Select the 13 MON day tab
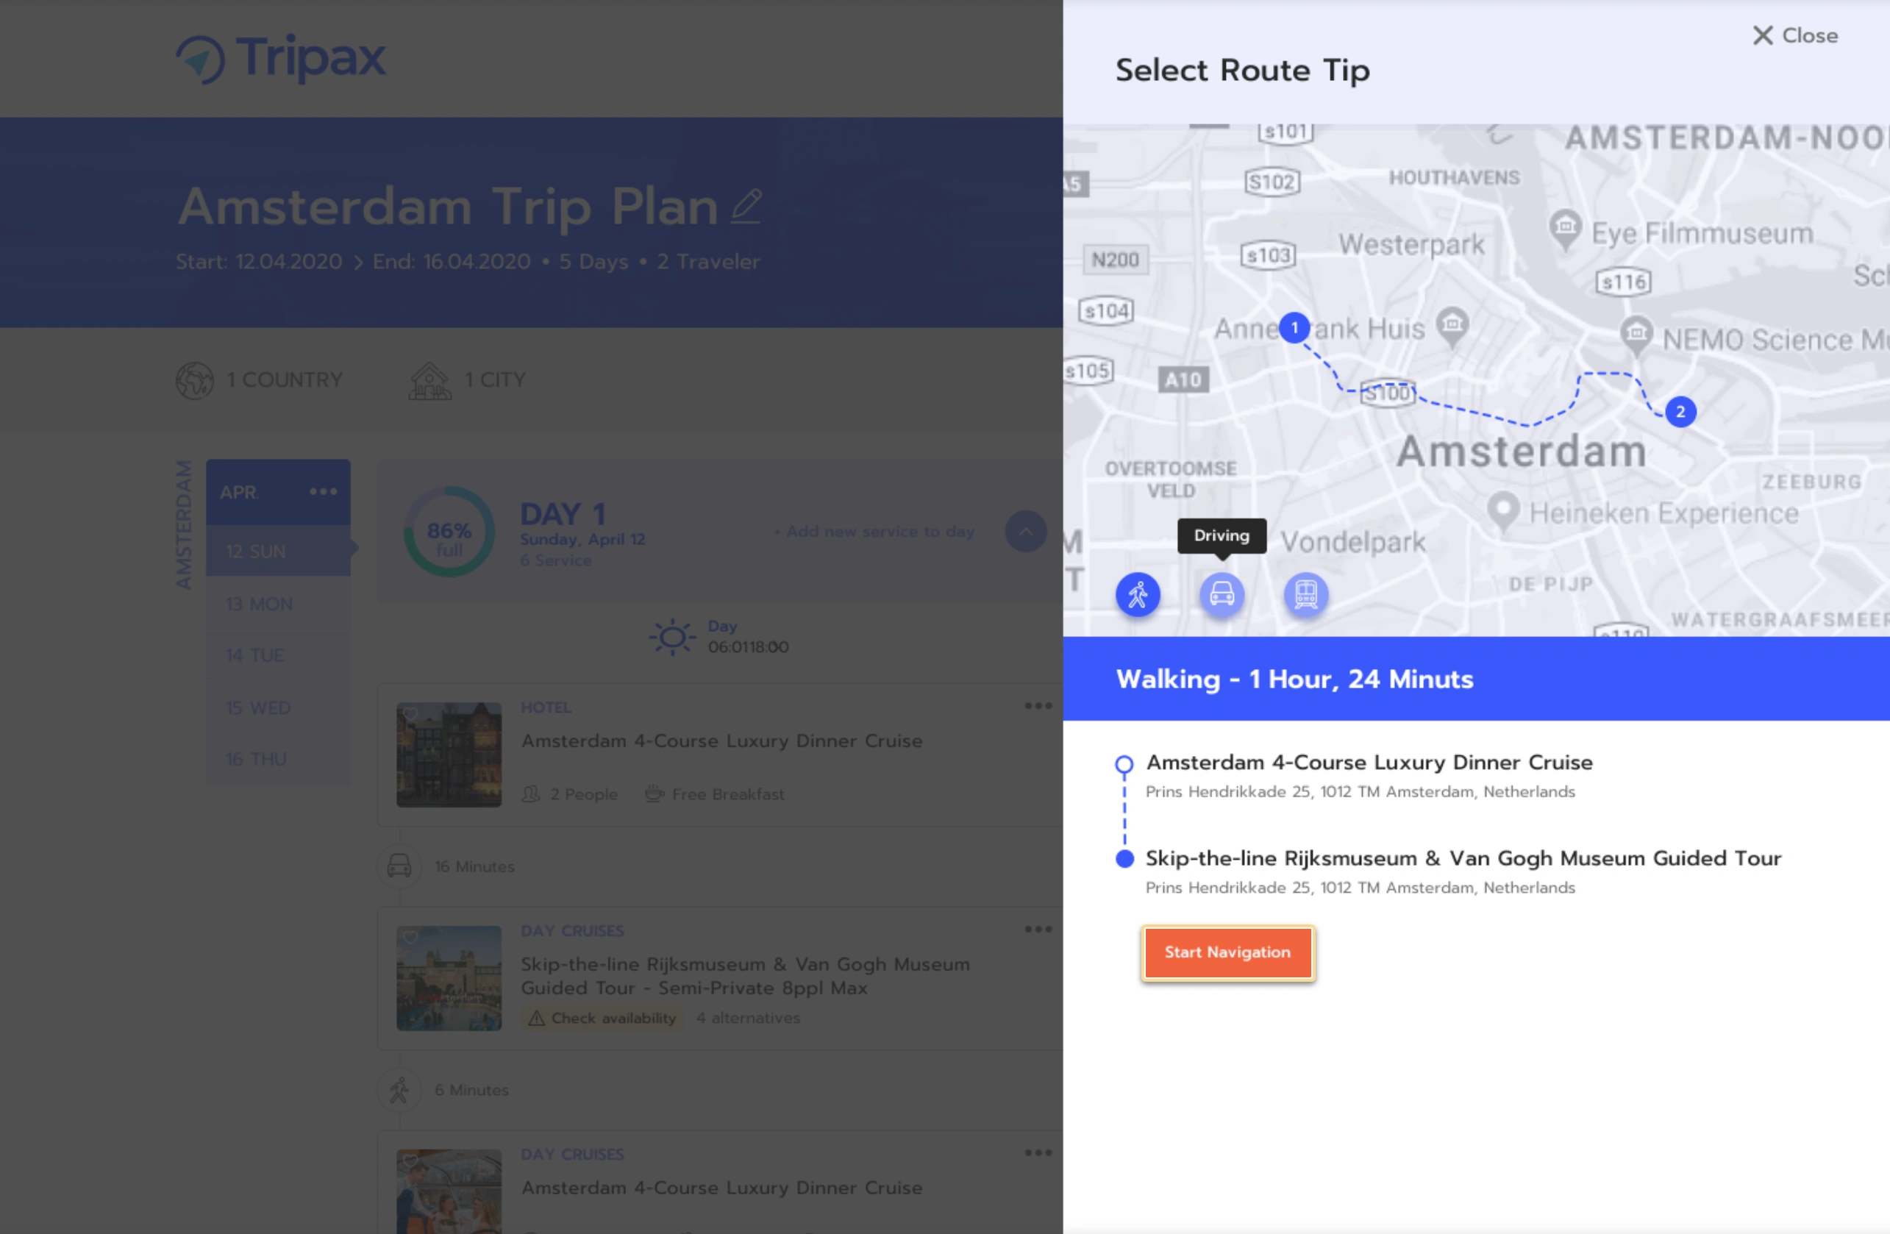 [278, 604]
